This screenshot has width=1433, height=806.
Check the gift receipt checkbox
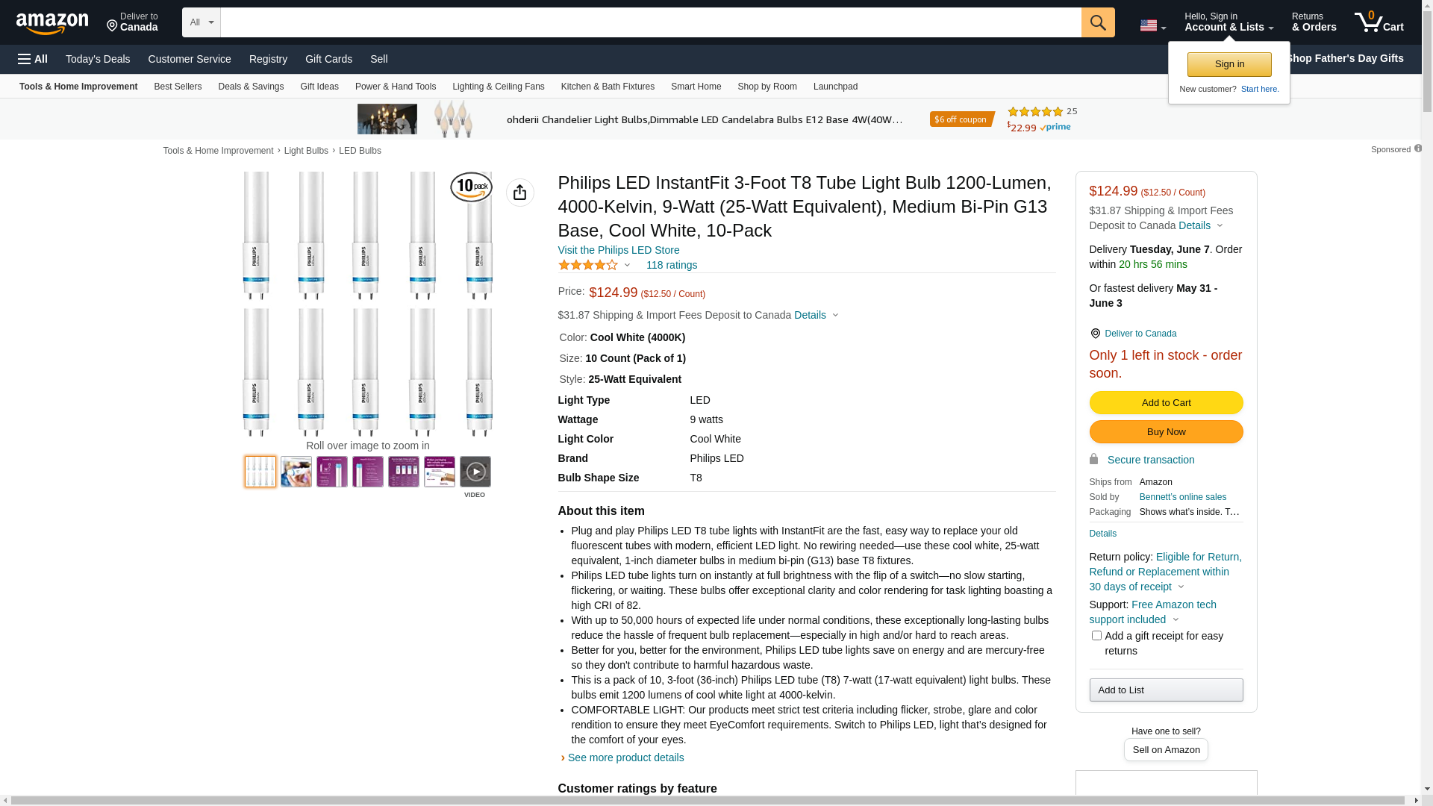pyautogui.click(x=1096, y=636)
